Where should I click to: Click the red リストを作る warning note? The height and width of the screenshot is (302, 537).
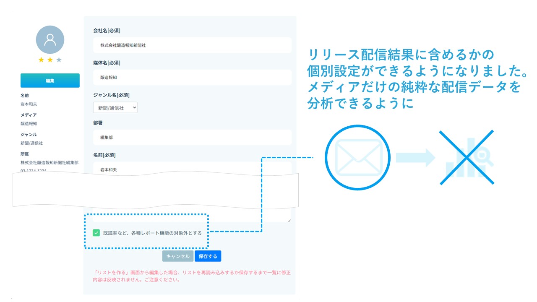pyautogui.click(x=192, y=276)
